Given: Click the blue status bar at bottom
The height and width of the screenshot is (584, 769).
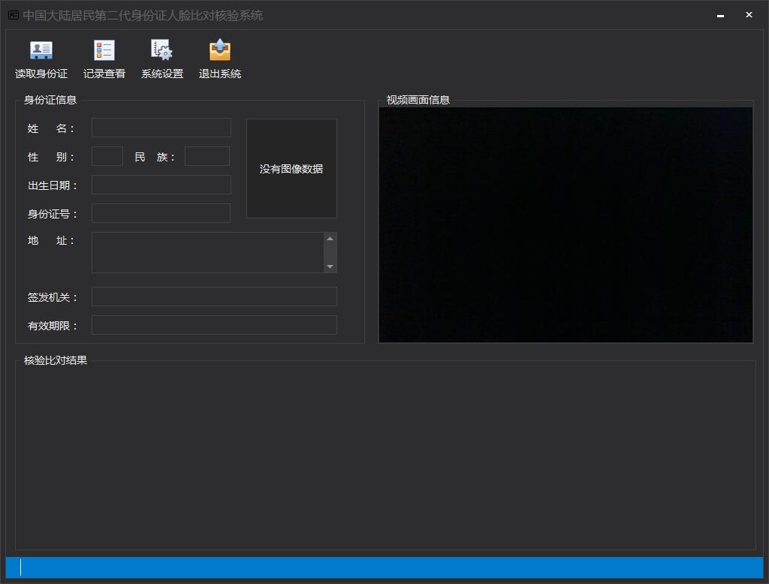Looking at the screenshot, I should click(x=384, y=567).
